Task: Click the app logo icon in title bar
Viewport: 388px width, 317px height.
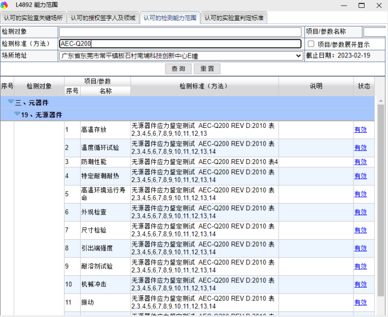Action: click(5, 5)
